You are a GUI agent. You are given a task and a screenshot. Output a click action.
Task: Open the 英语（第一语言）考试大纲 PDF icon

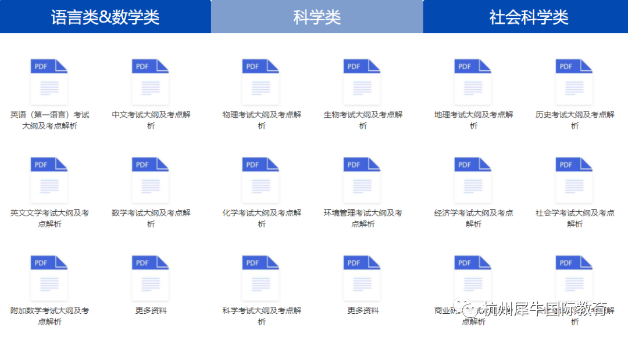pos(49,82)
